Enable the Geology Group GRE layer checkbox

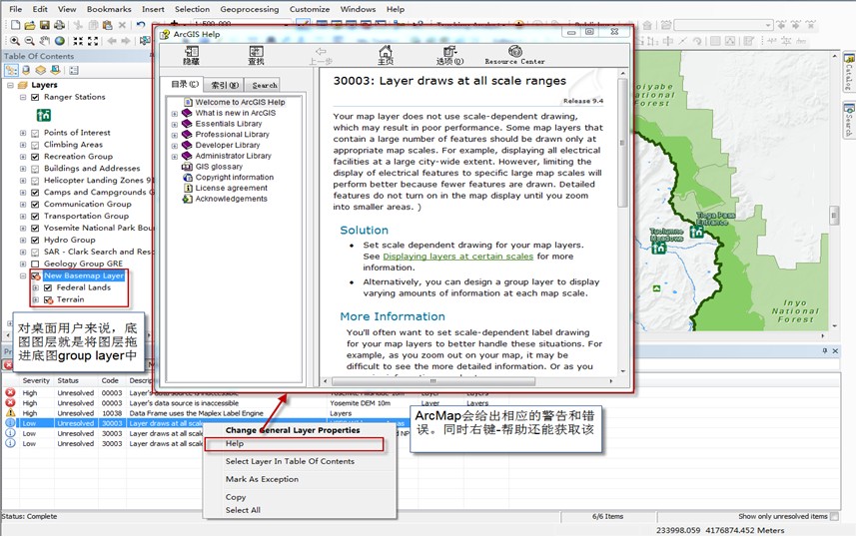coord(35,264)
